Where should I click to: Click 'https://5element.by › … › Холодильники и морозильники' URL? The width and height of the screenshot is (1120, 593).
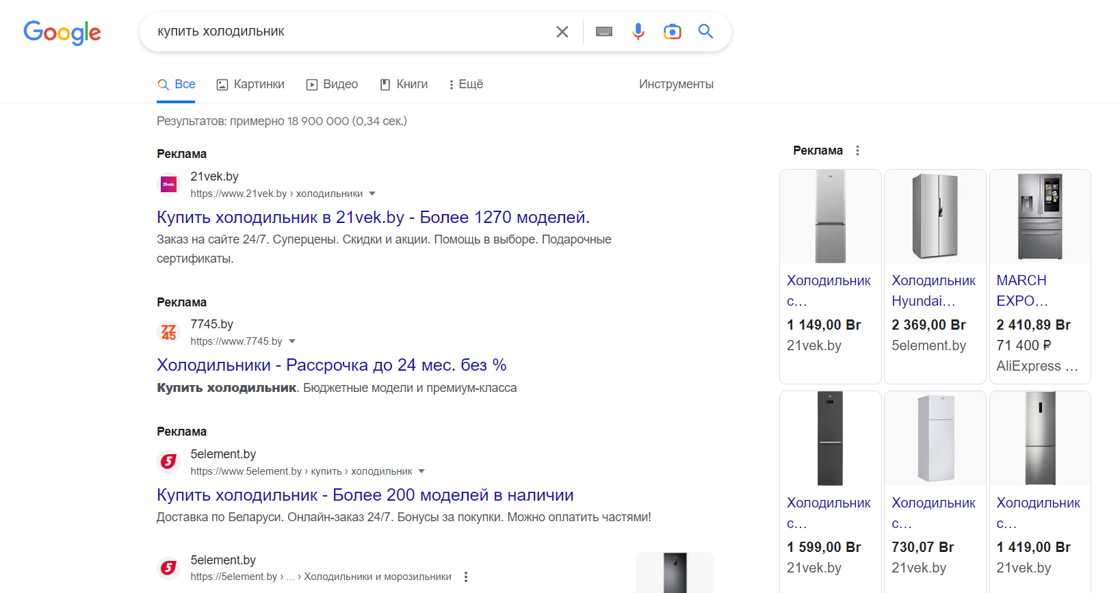tap(321, 577)
